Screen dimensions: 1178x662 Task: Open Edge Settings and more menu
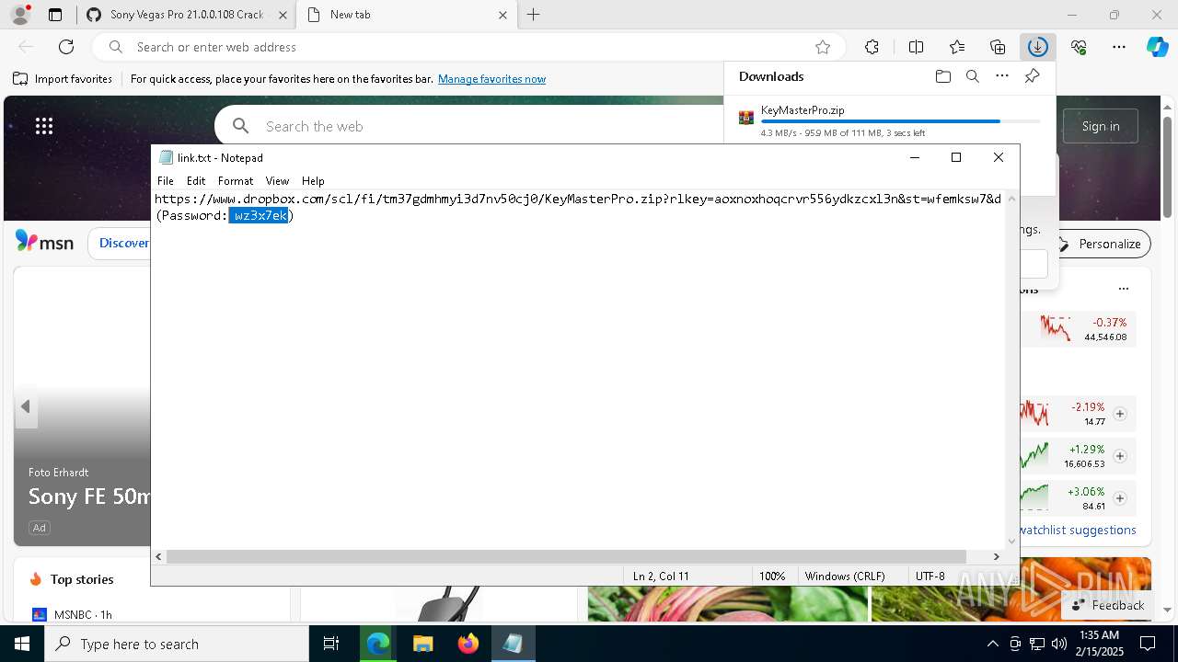coord(1119,47)
